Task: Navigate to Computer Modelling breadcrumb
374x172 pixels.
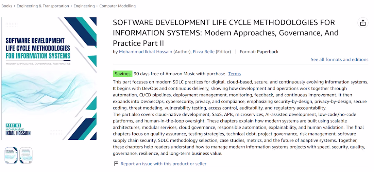Action: pos(117,6)
